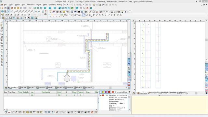
Task: Click the Typ A pipe type button
Action: 79,15
